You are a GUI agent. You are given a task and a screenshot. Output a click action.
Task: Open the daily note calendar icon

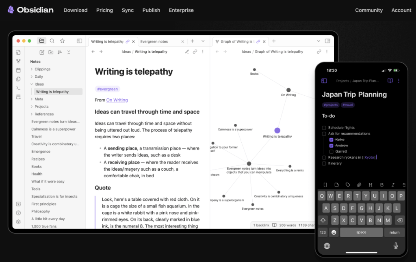[x=18, y=70]
